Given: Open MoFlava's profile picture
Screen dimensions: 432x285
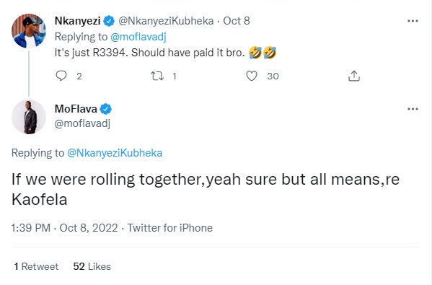Looking at the screenshot, I should (x=29, y=117).
